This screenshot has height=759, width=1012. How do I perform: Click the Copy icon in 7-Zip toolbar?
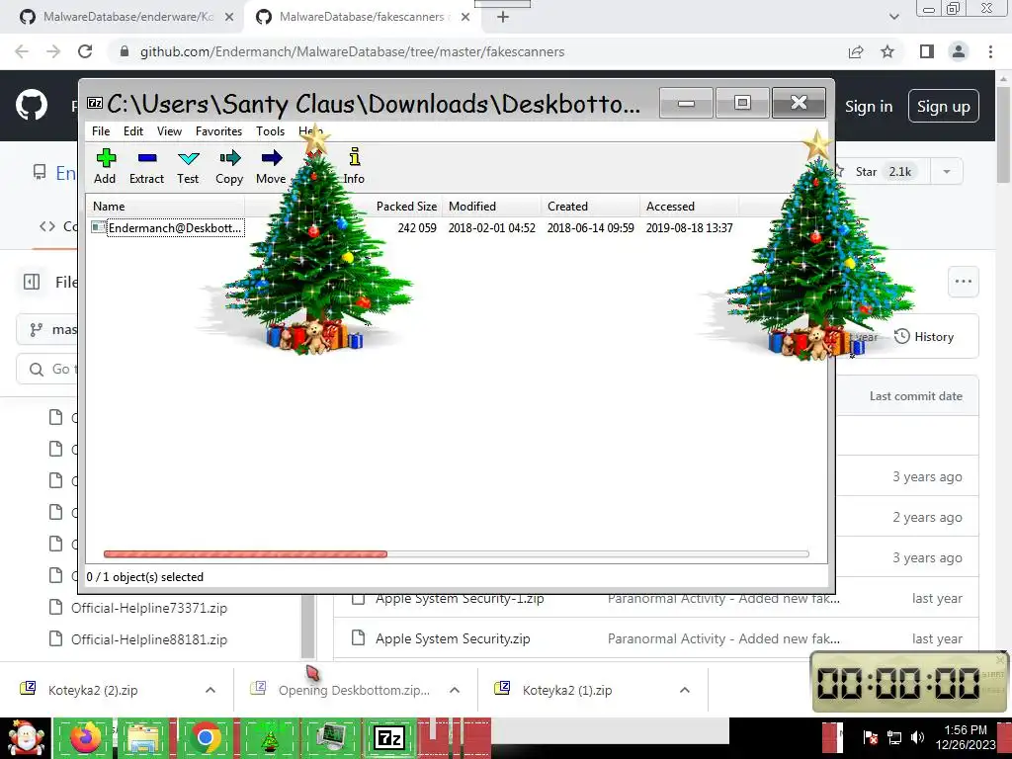pyautogui.click(x=229, y=158)
